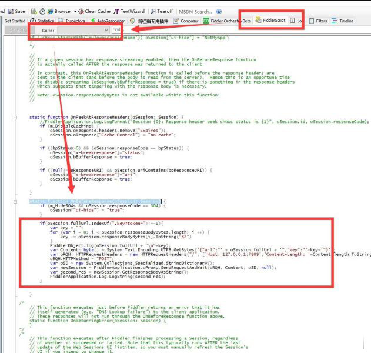Open the TextWizard tool

pos(129,11)
